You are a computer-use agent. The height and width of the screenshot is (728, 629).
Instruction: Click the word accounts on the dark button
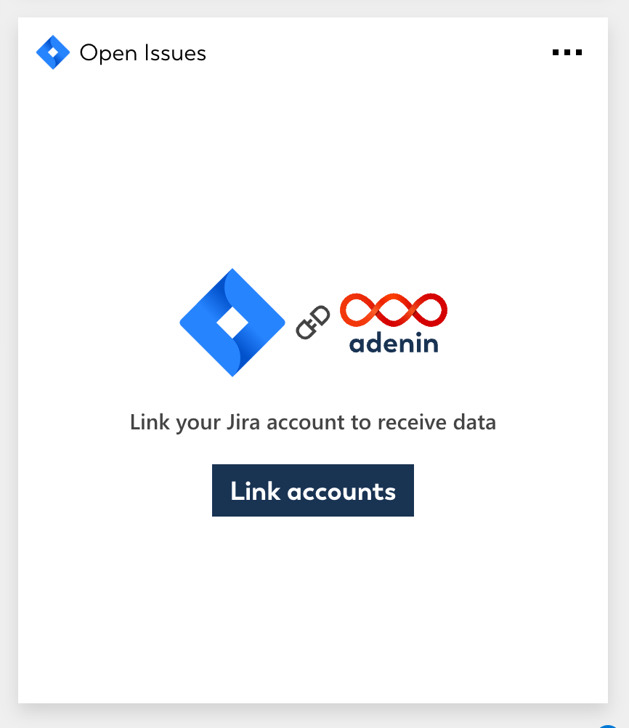click(x=341, y=492)
